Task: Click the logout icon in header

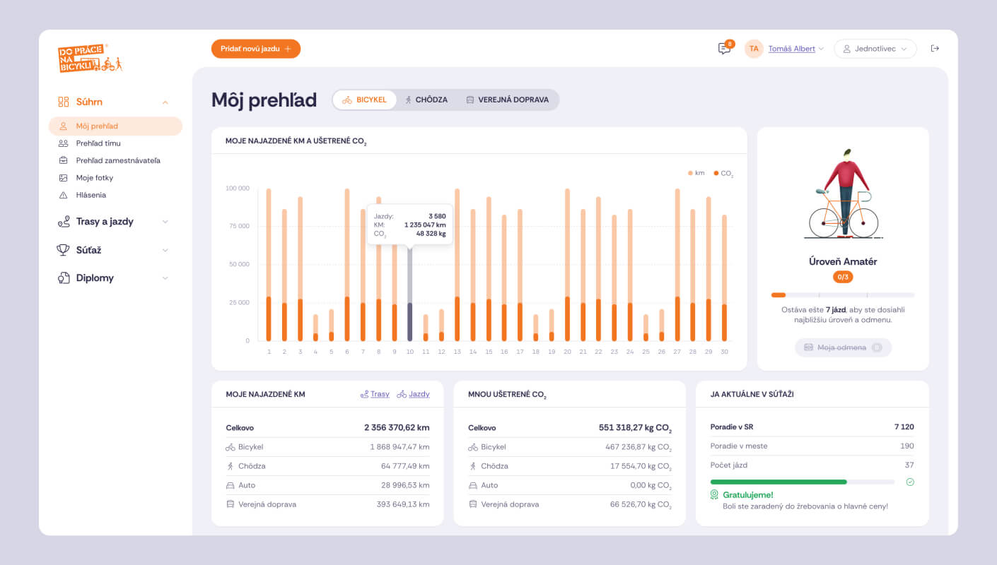Action: click(935, 49)
